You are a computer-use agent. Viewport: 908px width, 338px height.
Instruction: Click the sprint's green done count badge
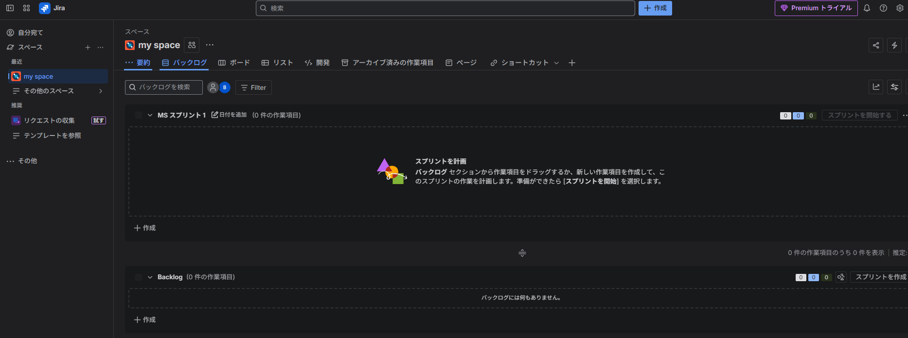811,116
